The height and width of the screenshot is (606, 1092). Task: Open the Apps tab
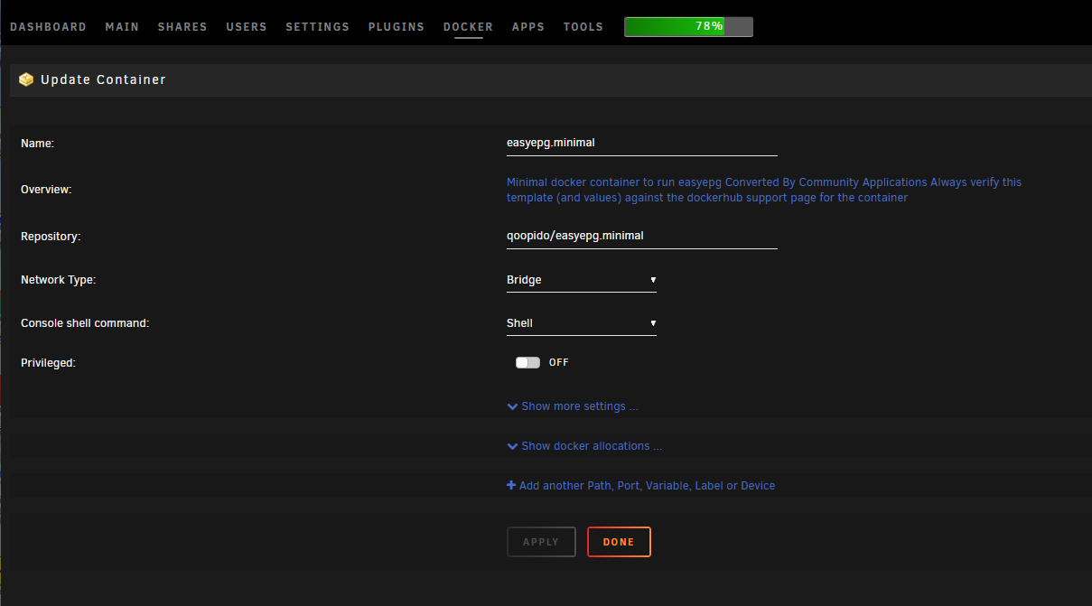[528, 26]
